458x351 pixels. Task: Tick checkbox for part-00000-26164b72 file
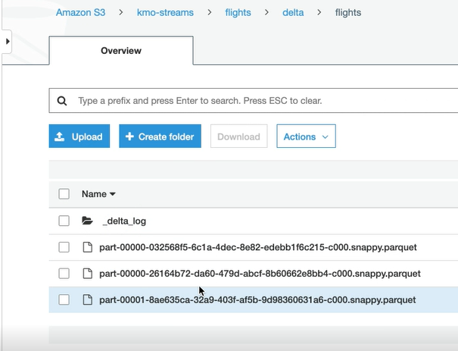[64, 274]
